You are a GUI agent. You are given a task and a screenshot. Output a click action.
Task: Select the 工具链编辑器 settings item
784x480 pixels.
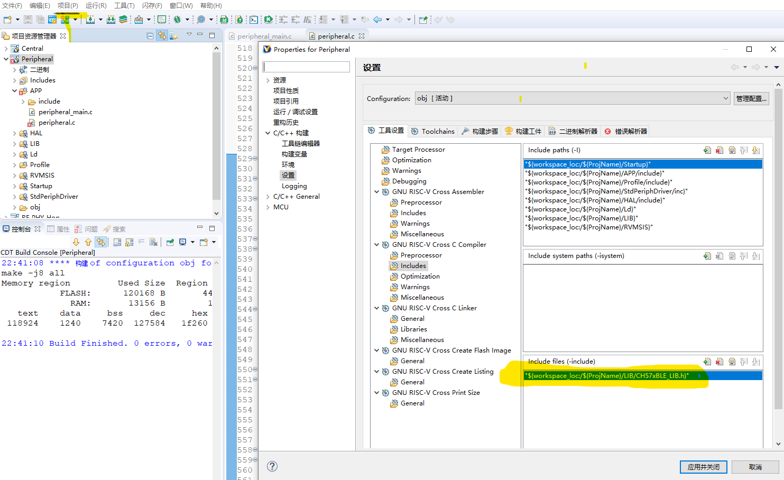point(301,144)
